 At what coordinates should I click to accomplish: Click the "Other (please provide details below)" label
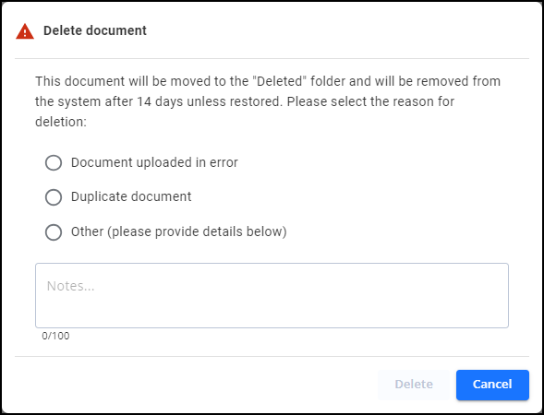(x=178, y=231)
